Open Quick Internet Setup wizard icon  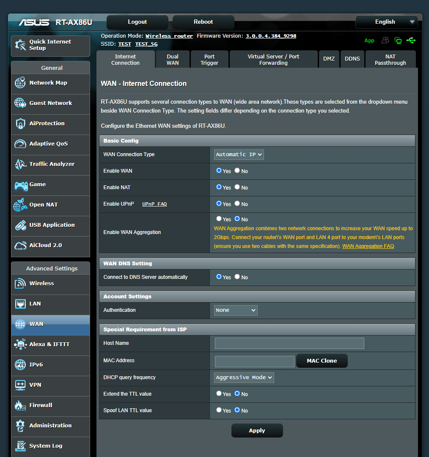[x=20, y=45]
